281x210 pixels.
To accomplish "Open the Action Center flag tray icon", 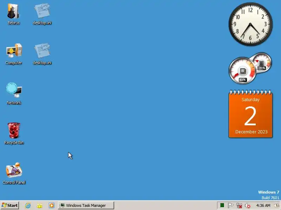I will [230, 205].
